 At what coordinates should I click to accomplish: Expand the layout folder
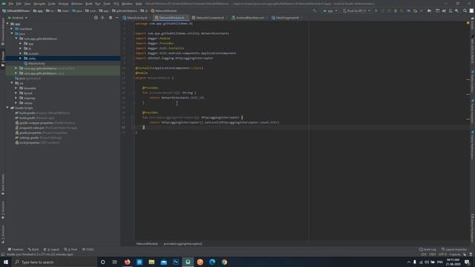click(16, 93)
